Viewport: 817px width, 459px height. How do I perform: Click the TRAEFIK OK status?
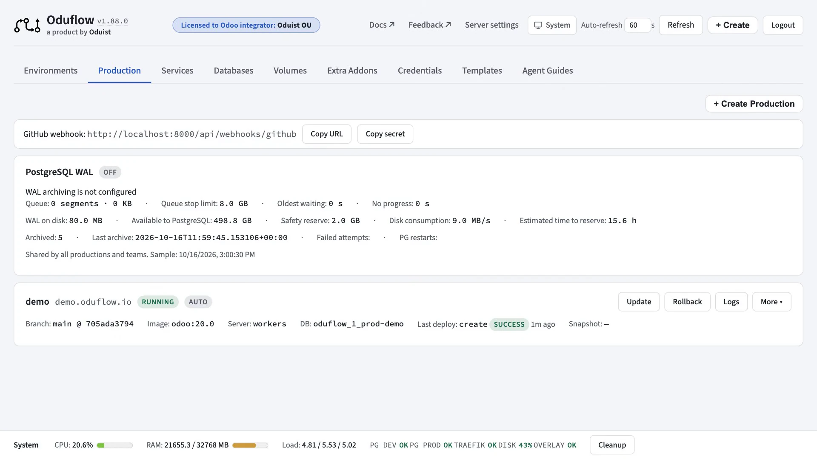[475, 445]
